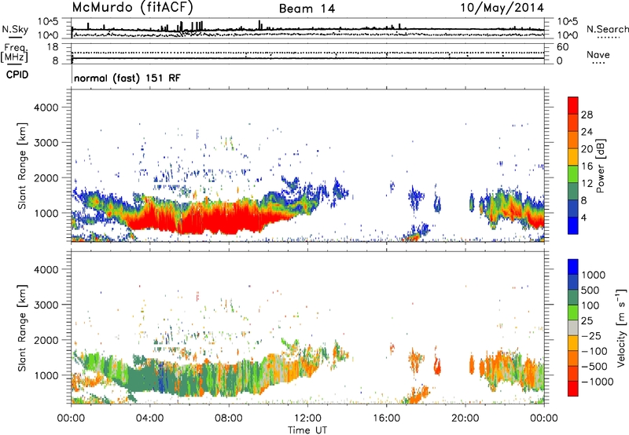
Task: Pick the bright blue power segment below 4
Action: (573, 225)
